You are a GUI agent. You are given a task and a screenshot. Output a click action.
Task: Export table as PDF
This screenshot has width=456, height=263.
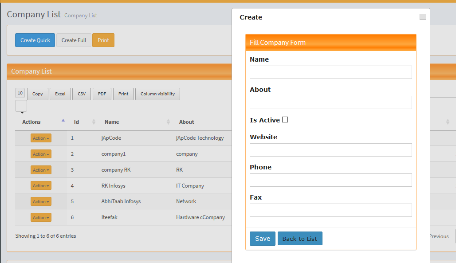pyautogui.click(x=102, y=94)
